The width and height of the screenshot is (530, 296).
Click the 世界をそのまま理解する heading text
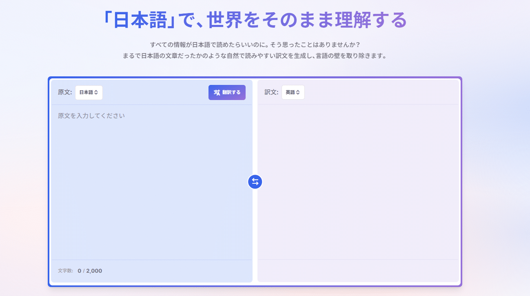click(307, 20)
